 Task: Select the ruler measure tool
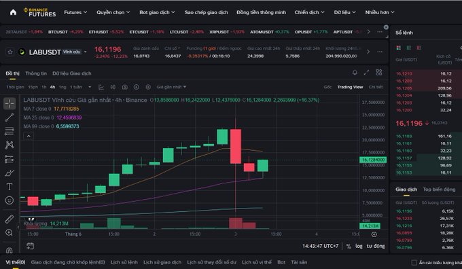[10, 219]
